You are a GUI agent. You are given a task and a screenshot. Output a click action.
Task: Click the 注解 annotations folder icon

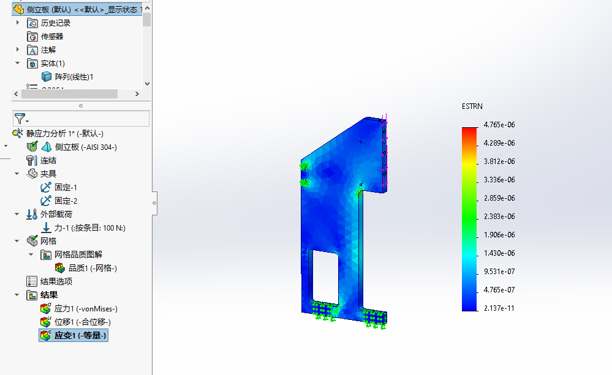pos(32,50)
